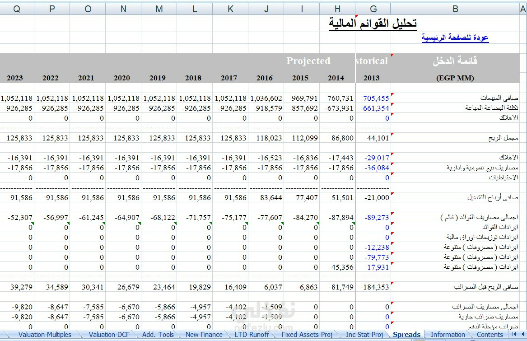Click the -184,353 pre-tax profit cell
Image resolution: width=527 pixels, height=341 pixels.
click(x=373, y=287)
